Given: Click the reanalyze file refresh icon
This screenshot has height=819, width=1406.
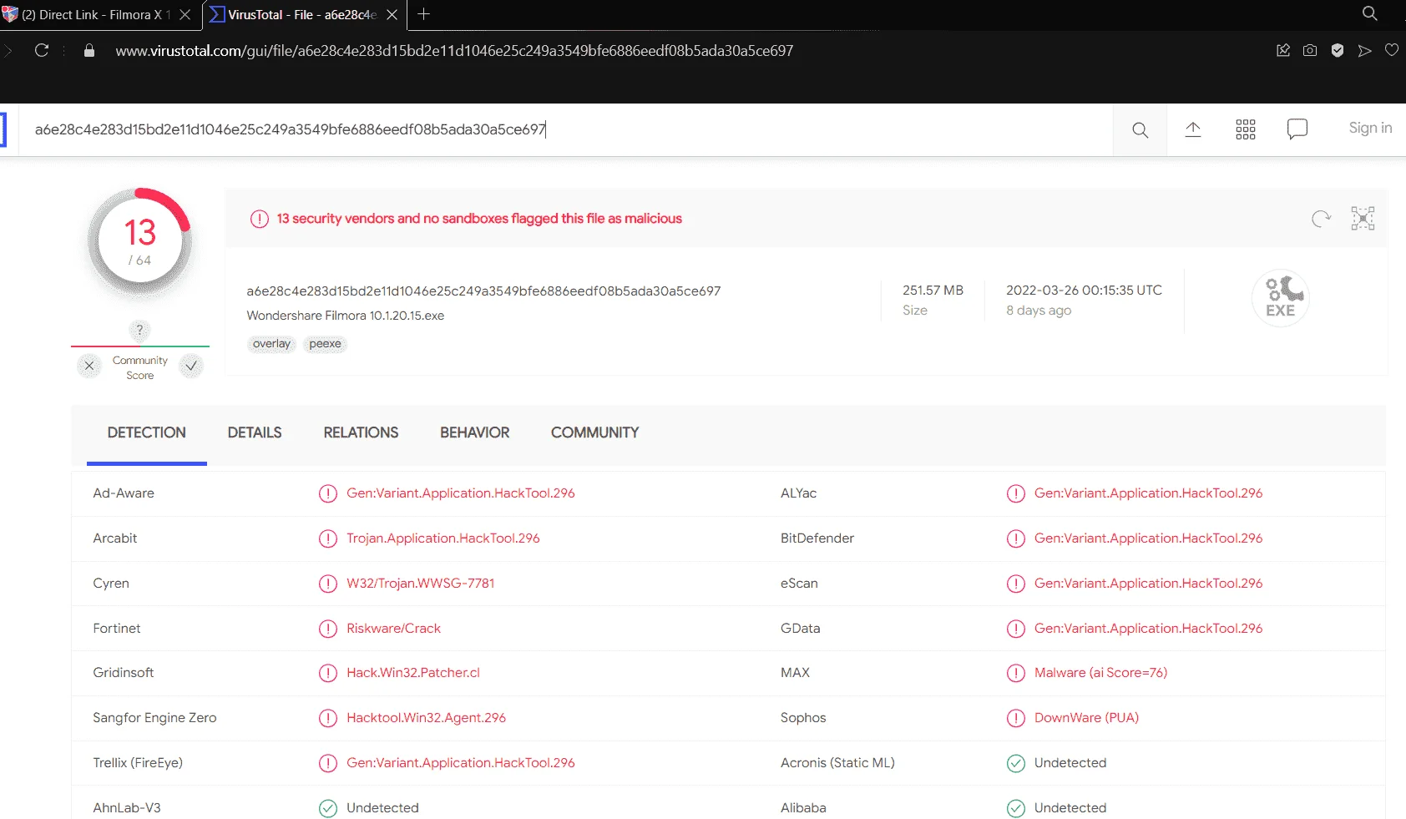Looking at the screenshot, I should pos(1321,219).
